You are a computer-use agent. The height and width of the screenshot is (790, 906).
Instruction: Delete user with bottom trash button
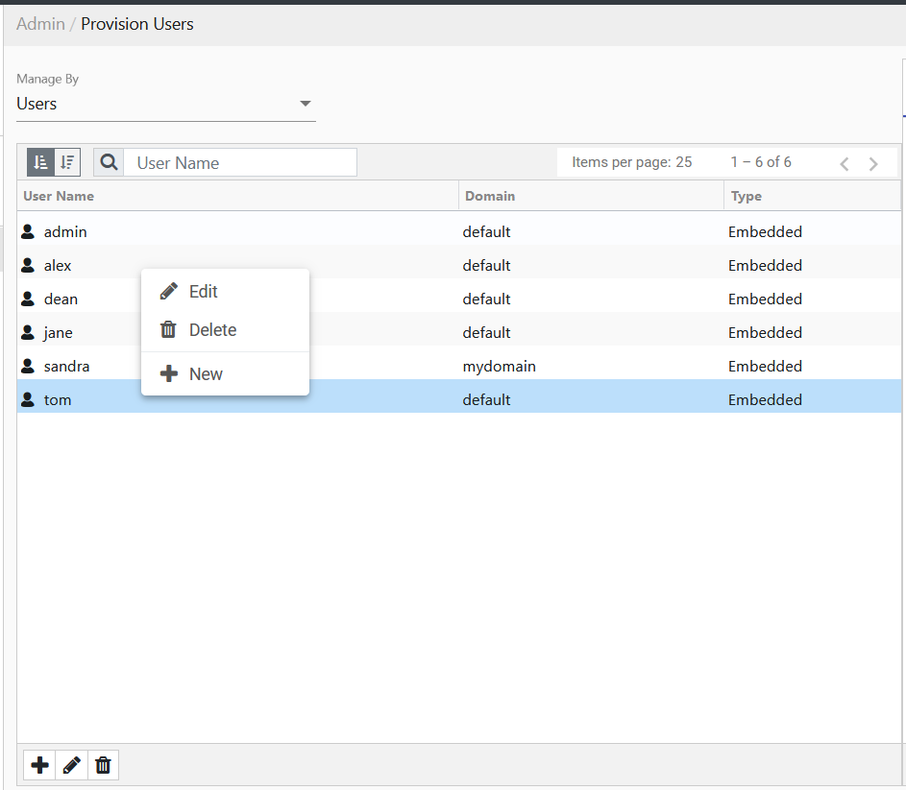(103, 765)
